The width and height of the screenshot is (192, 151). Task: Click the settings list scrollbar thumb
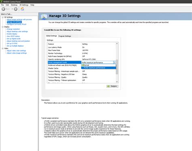(x=117, y=67)
